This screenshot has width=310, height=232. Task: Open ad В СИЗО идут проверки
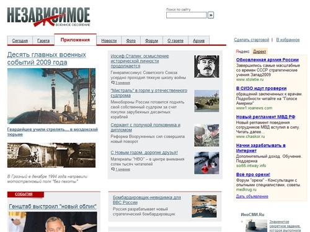click(261, 88)
